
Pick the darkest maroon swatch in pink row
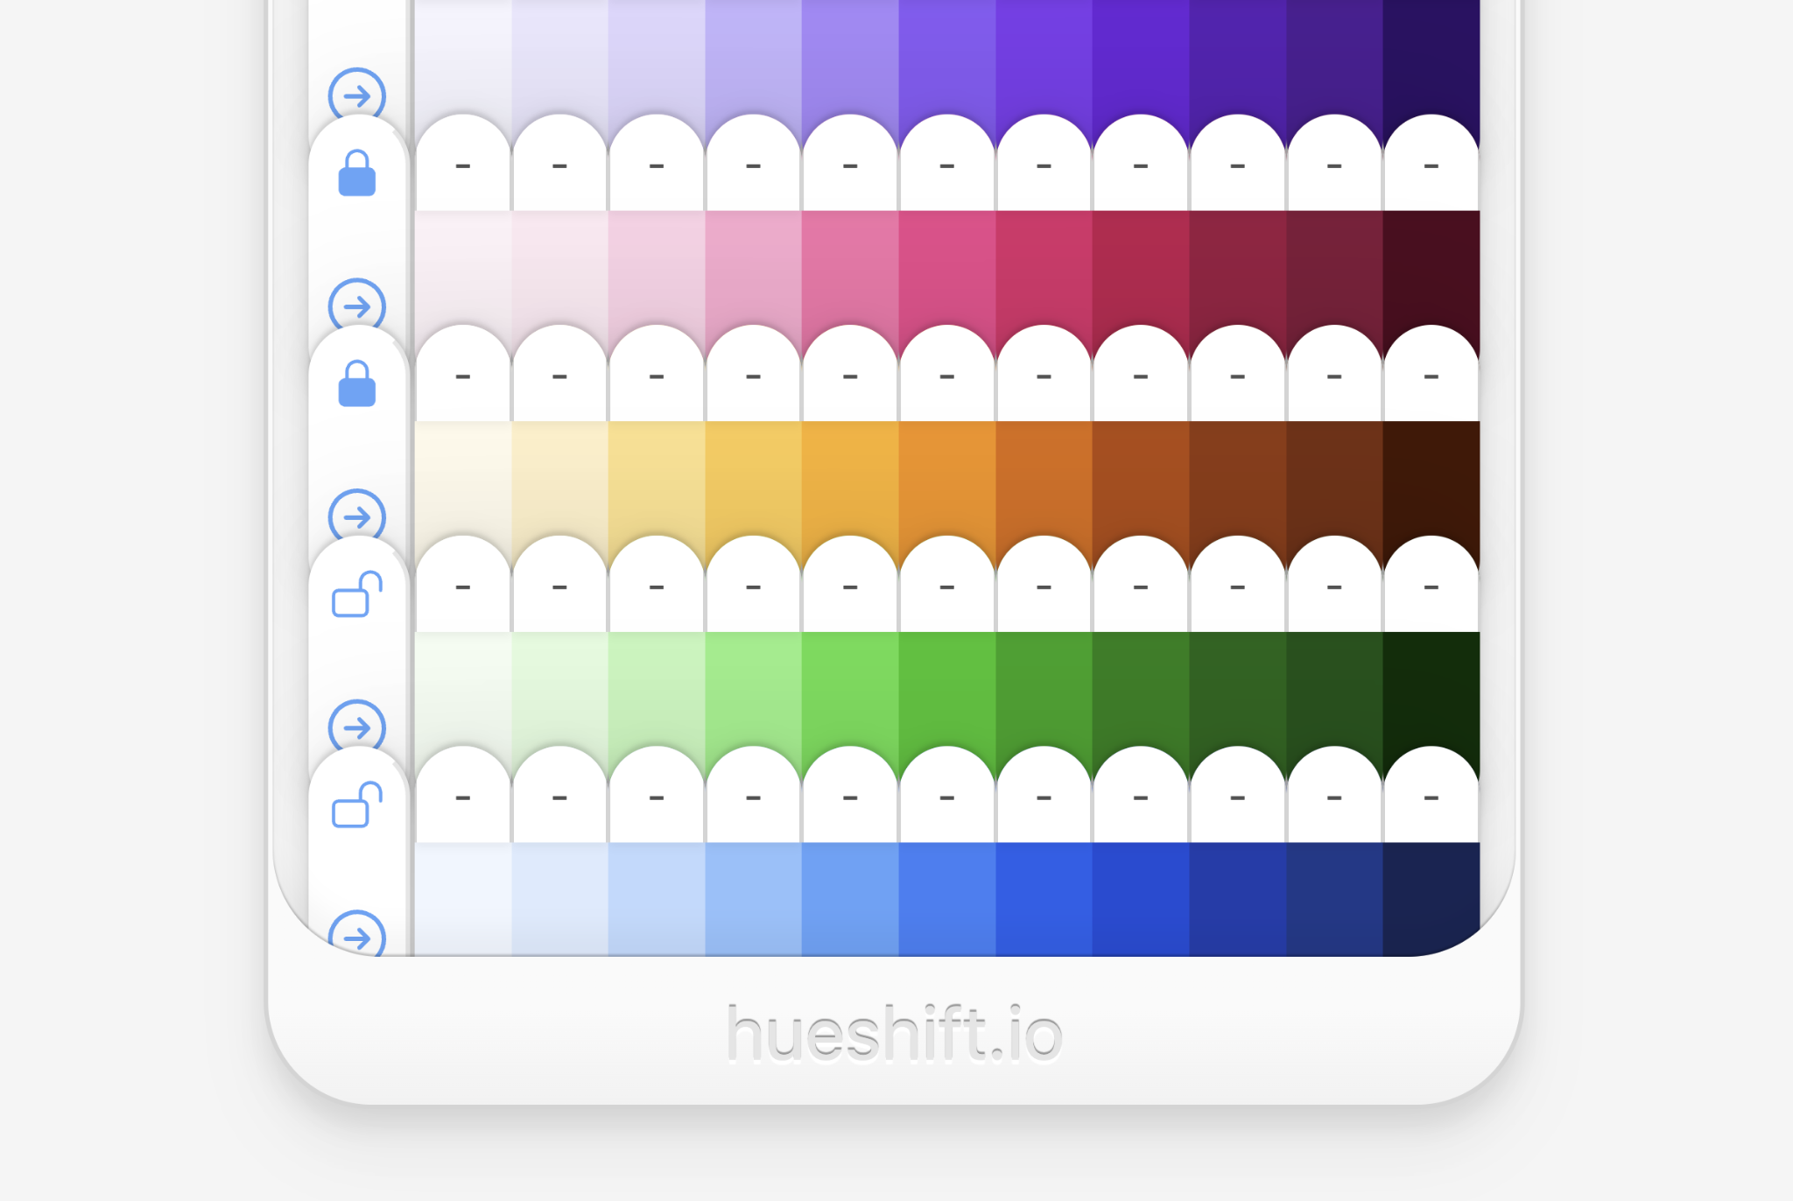click(x=1431, y=263)
